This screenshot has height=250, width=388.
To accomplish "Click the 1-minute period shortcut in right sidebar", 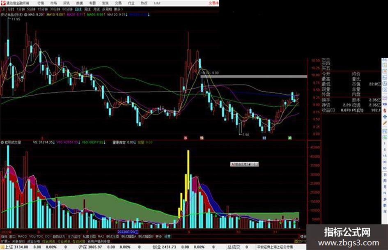I will (x=385, y=144).
